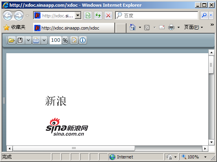Click the 完成 status text

[x=7, y=157]
